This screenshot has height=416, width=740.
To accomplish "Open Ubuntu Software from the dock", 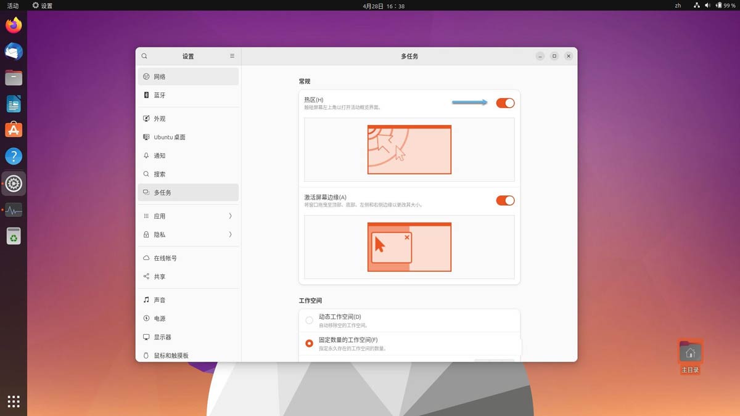I will click(x=14, y=129).
